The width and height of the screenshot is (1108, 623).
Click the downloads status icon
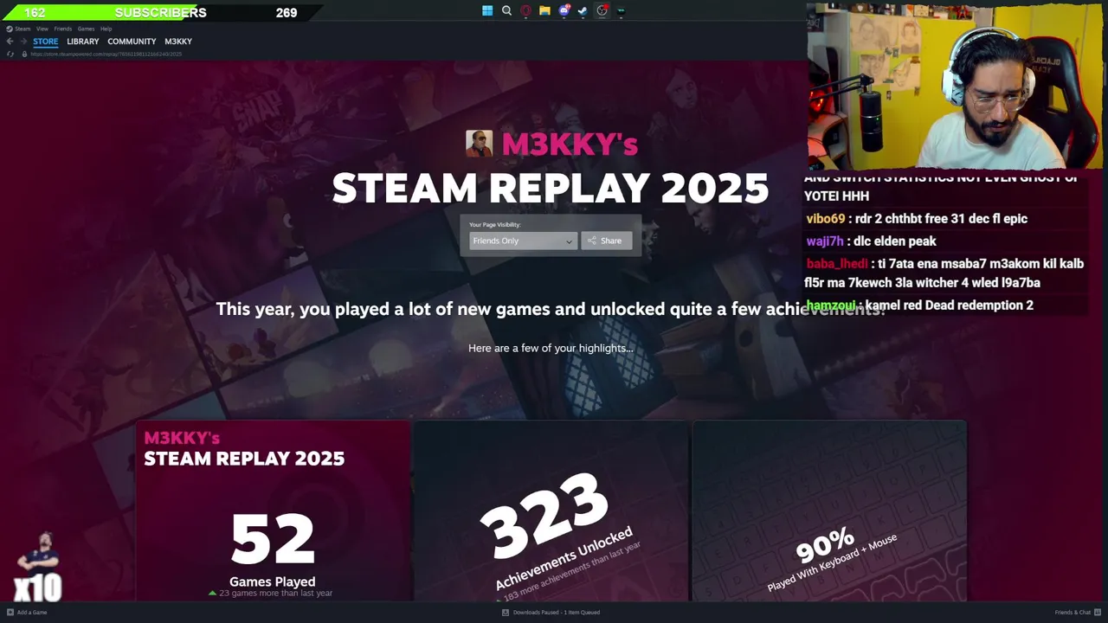[x=506, y=612]
